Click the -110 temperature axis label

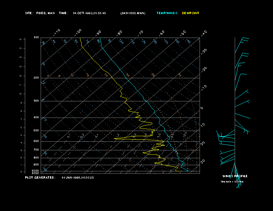point(57,33)
